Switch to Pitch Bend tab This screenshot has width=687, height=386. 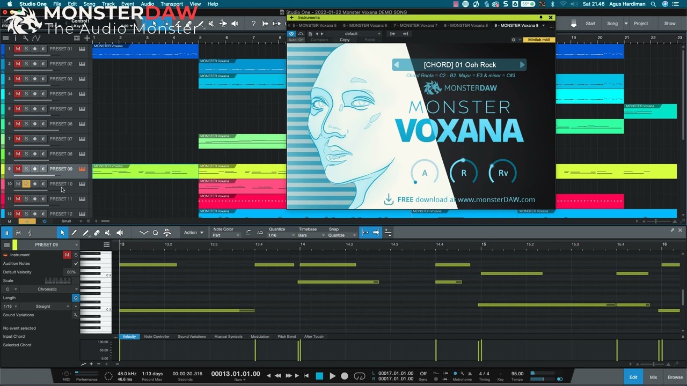[287, 337]
